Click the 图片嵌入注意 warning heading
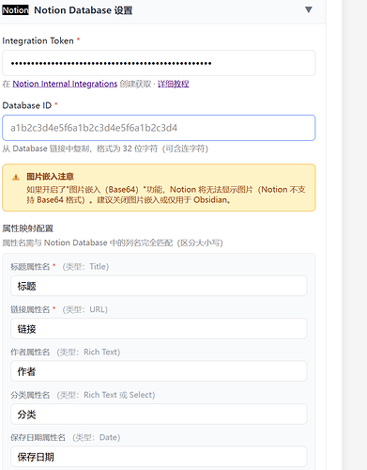367x470 pixels. (50, 177)
